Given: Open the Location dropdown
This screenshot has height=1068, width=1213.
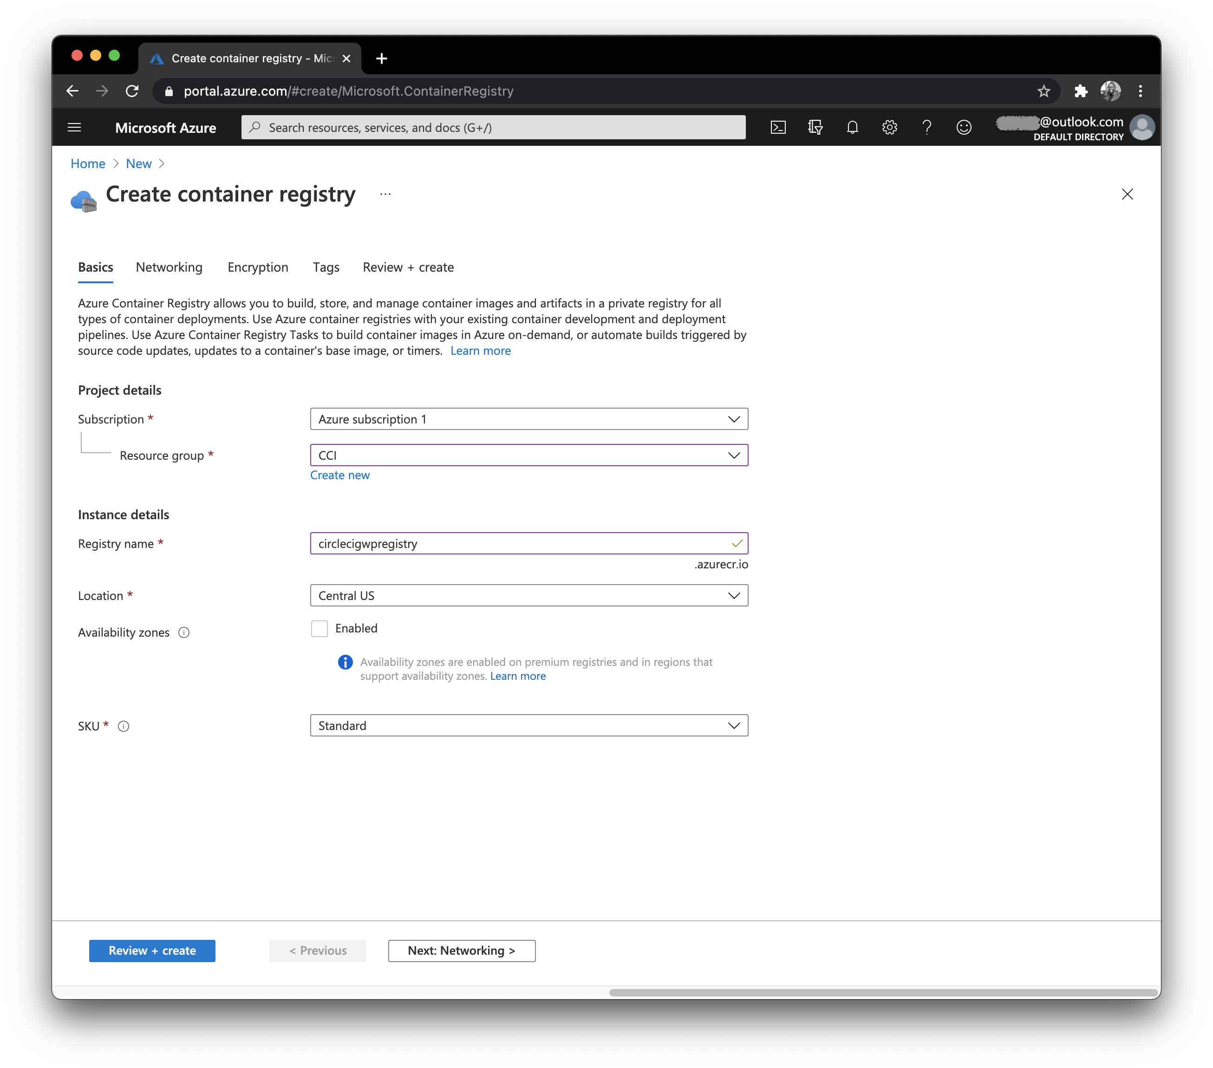Looking at the screenshot, I should click(529, 595).
